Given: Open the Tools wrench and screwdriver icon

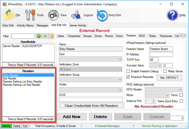Looking at the screenshot, I should (30, 15).
